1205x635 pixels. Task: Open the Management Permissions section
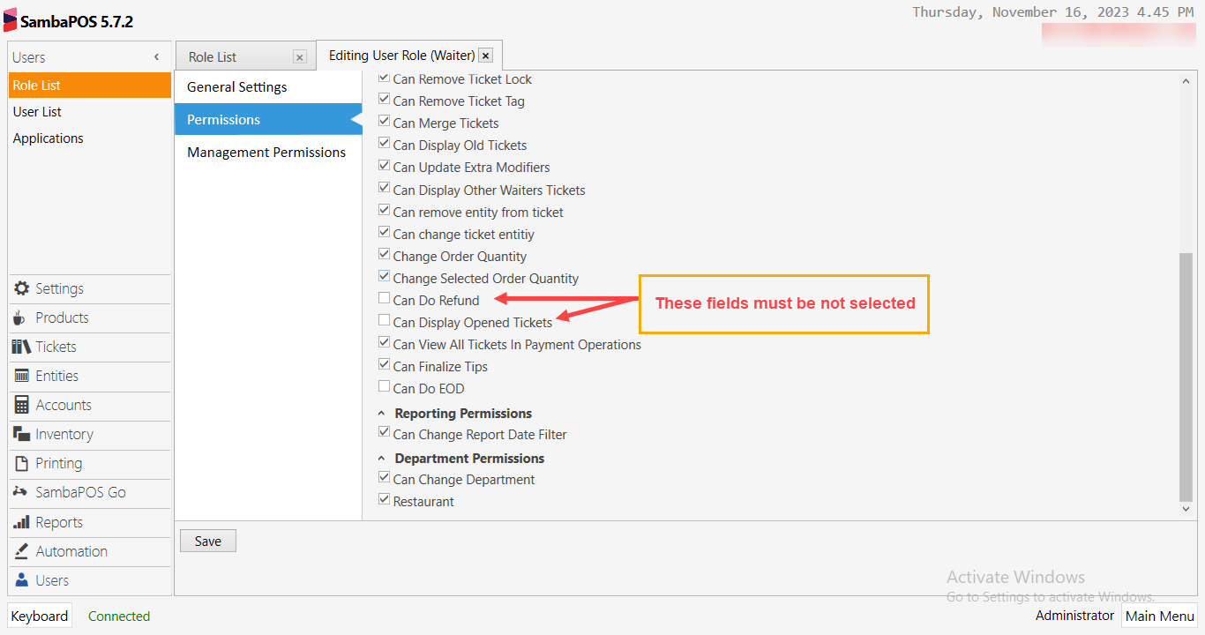coord(266,152)
